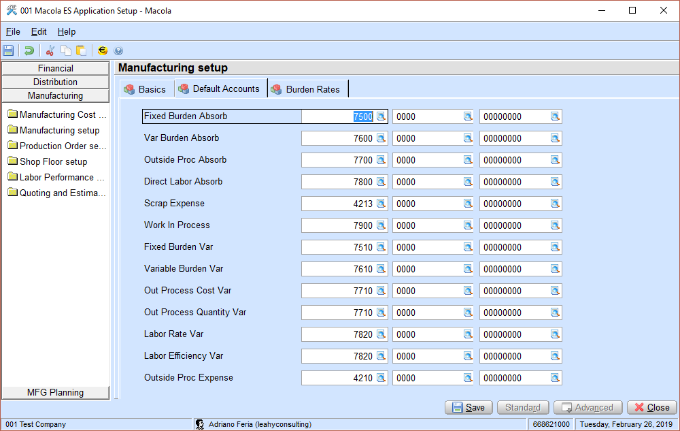Open lookup beside Scrap Expense 0000 field
680x431 pixels.
point(468,203)
